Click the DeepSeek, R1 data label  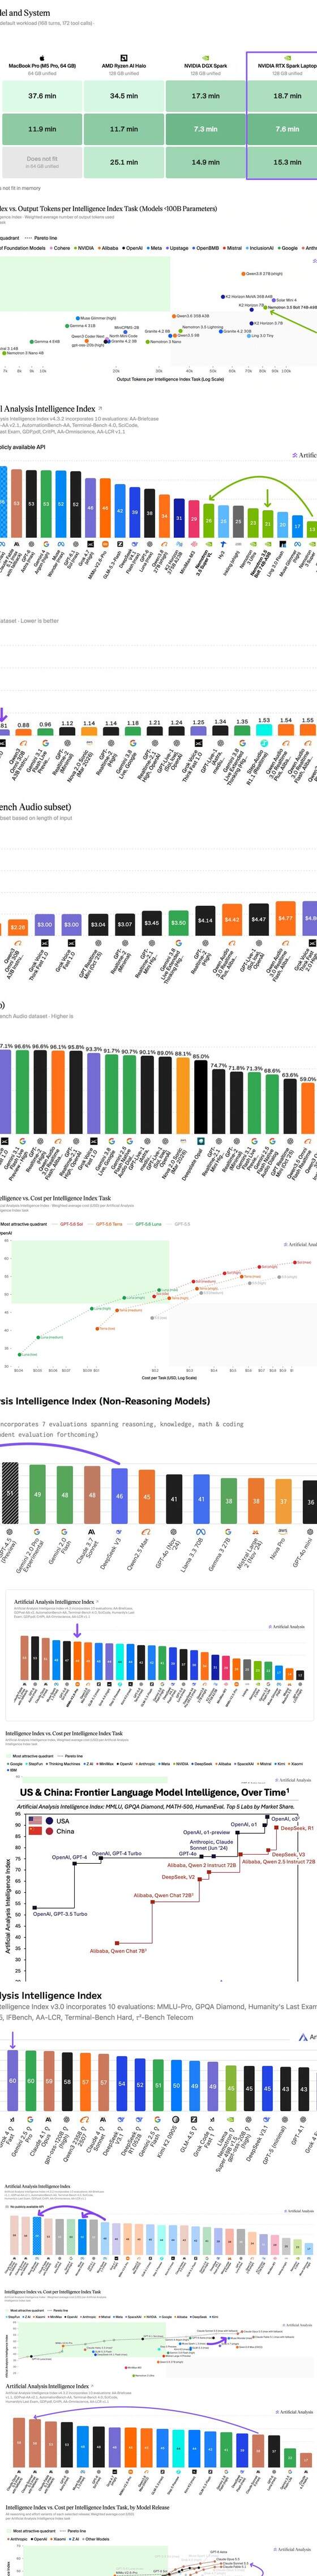[x=297, y=1828]
